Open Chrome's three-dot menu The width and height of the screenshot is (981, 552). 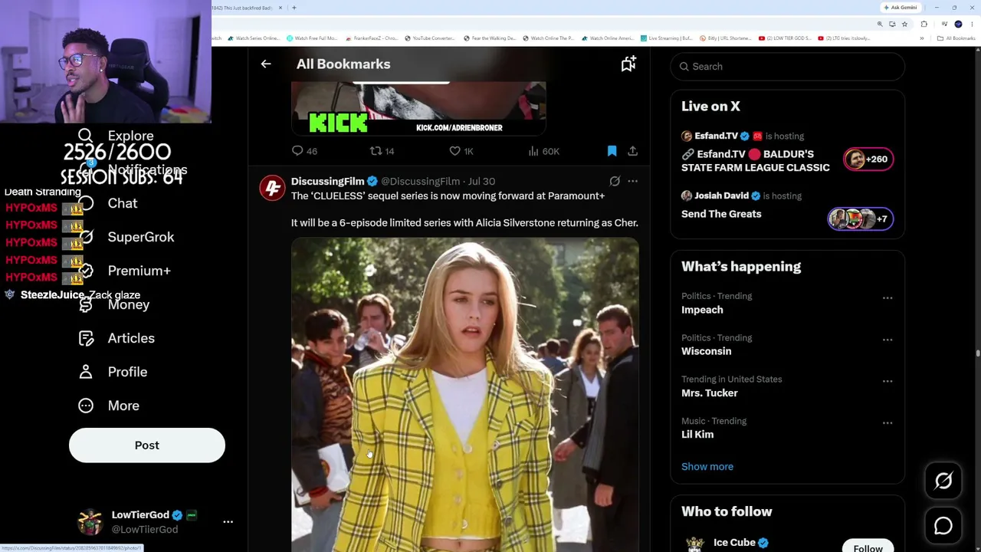[973, 24]
